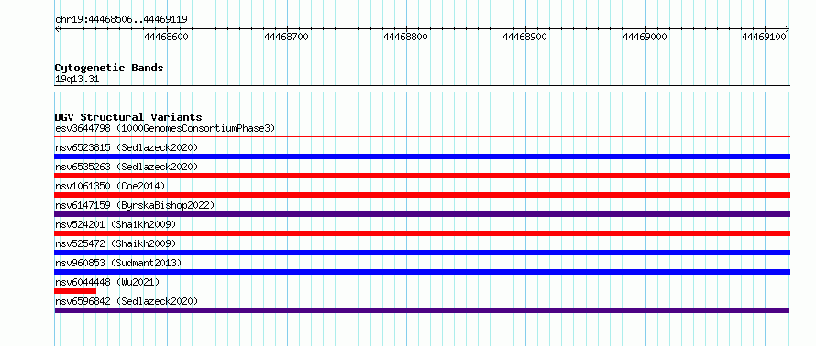Image resolution: width=816 pixels, height=346 pixels.
Task: Click ruler position 44468800
Action: point(405,37)
